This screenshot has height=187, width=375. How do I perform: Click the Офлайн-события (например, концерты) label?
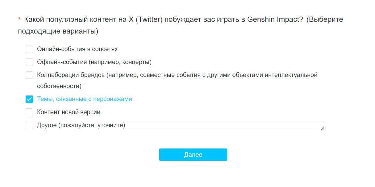94,62
